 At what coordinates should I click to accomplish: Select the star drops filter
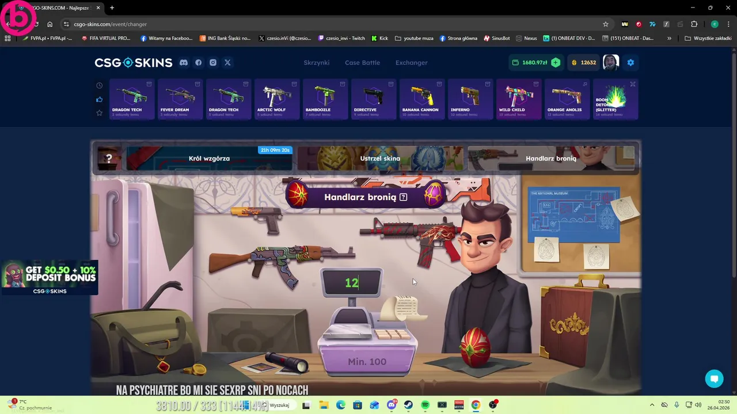[99, 113]
